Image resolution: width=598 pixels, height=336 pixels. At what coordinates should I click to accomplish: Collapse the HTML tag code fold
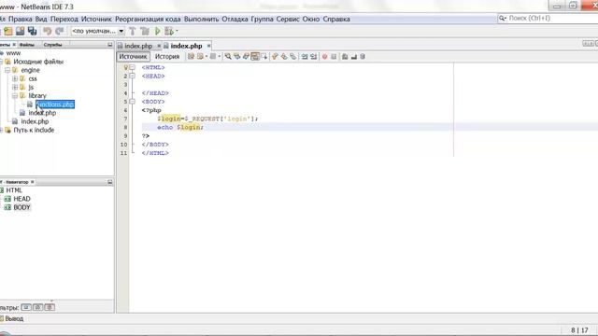point(133,67)
